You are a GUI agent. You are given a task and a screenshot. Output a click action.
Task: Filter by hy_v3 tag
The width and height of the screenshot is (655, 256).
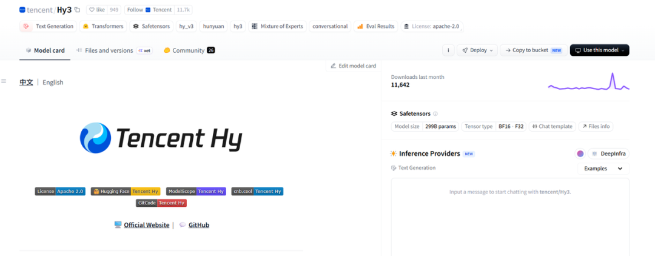tap(186, 26)
